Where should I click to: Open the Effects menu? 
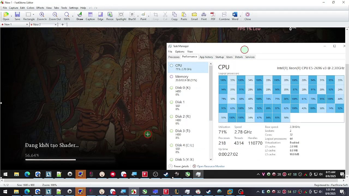(40, 8)
